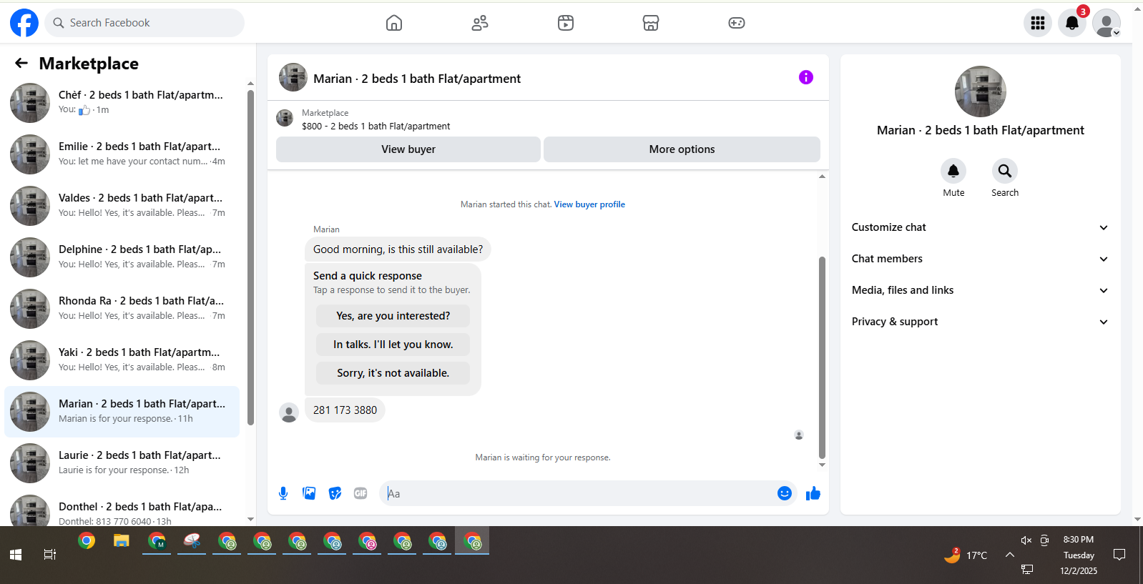Click the View buyer button
Screen dimensions: 1143x584
[408, 149]
